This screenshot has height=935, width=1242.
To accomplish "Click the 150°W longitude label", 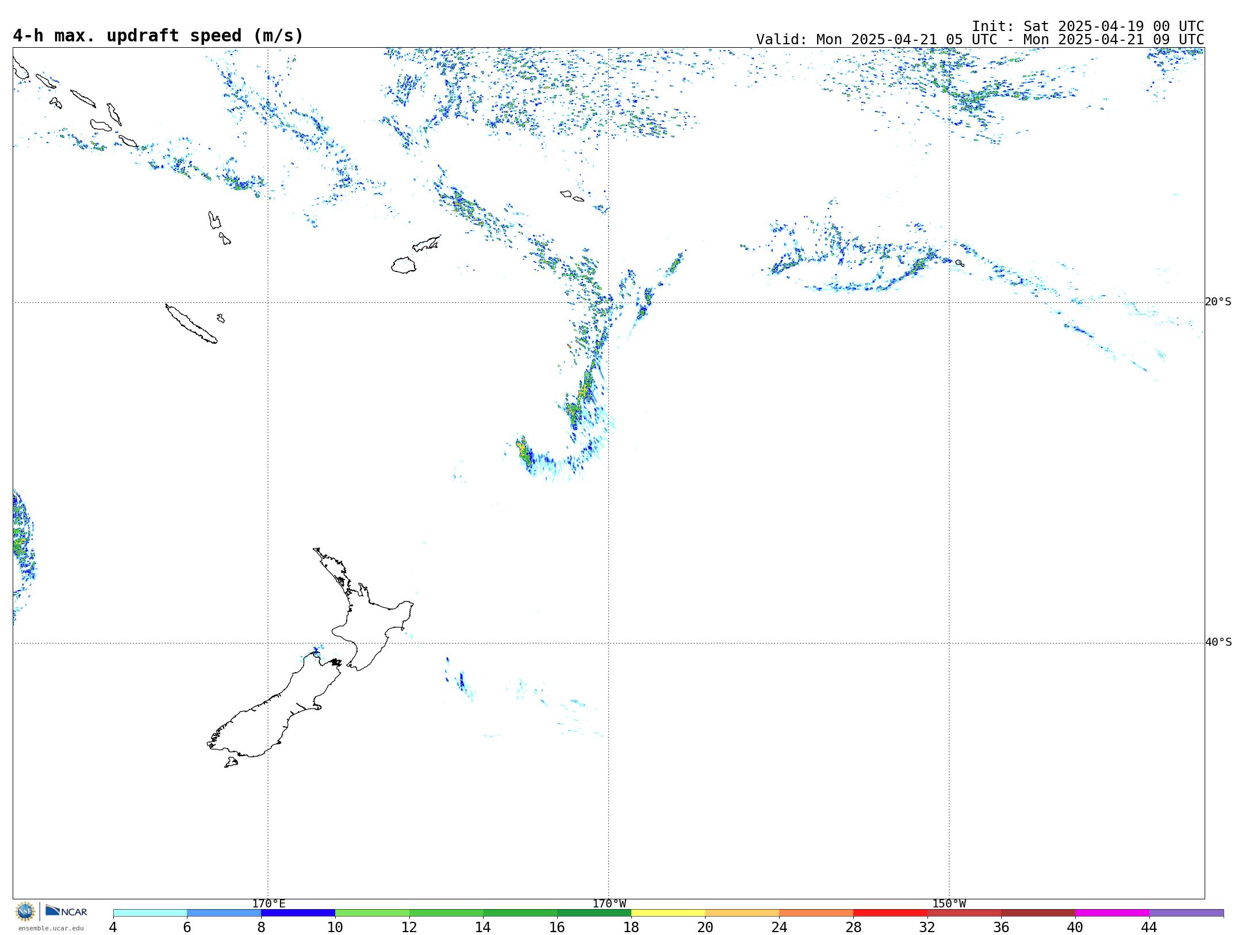I will pyautogui.click(x=949, y=904).
